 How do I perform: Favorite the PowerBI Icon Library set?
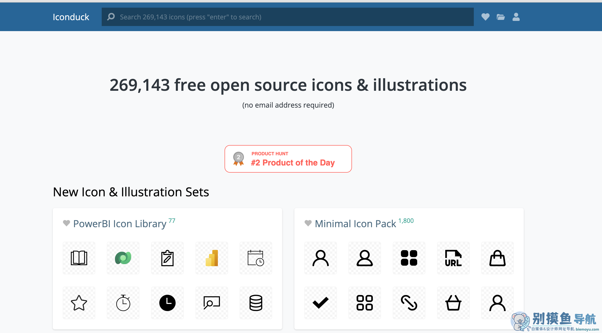66,223
